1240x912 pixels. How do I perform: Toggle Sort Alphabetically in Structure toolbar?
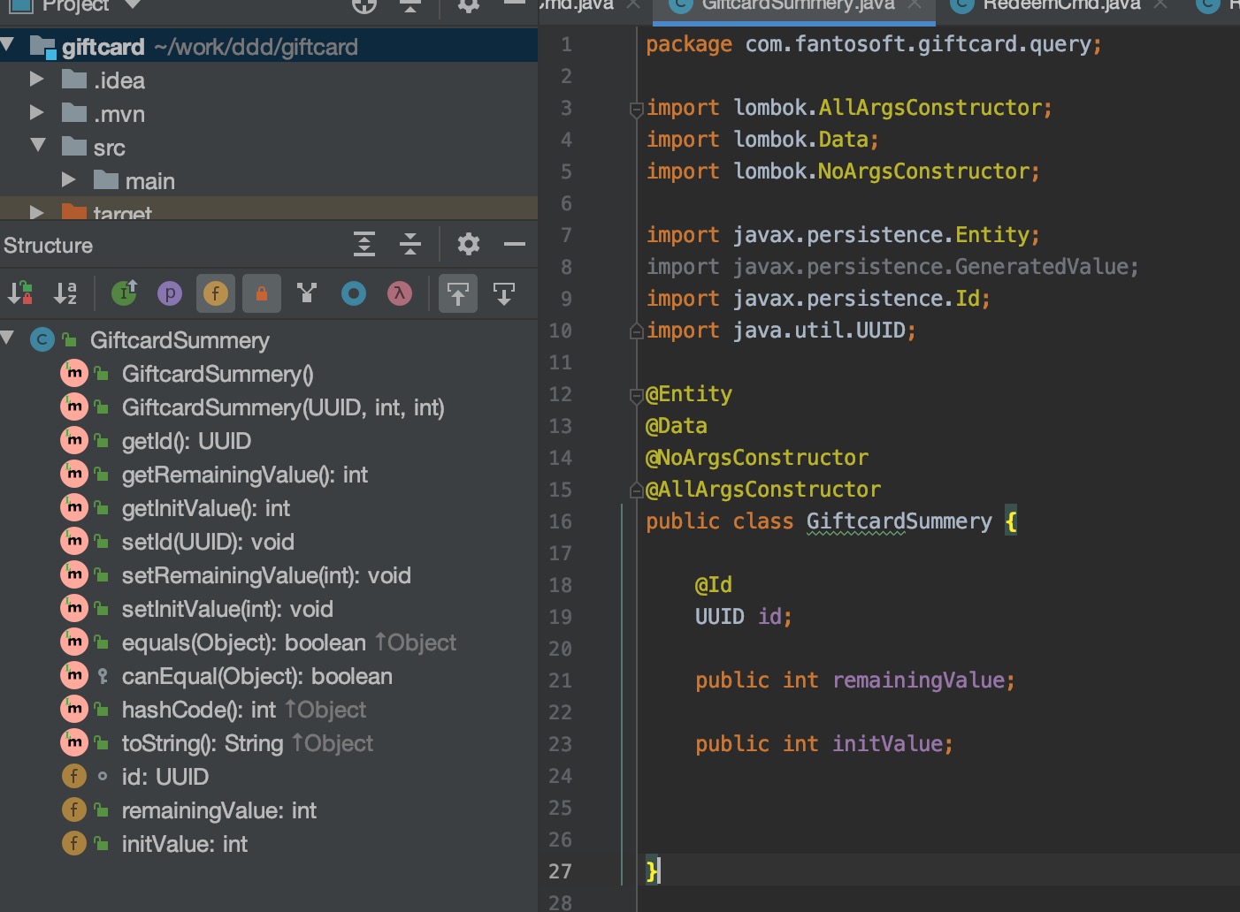tap(66, 293)
